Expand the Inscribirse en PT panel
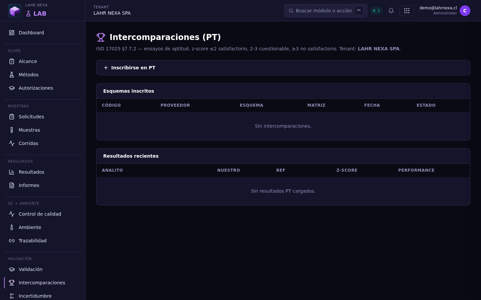This screenshot has height=300, width=481. click(x=283, y=68)
